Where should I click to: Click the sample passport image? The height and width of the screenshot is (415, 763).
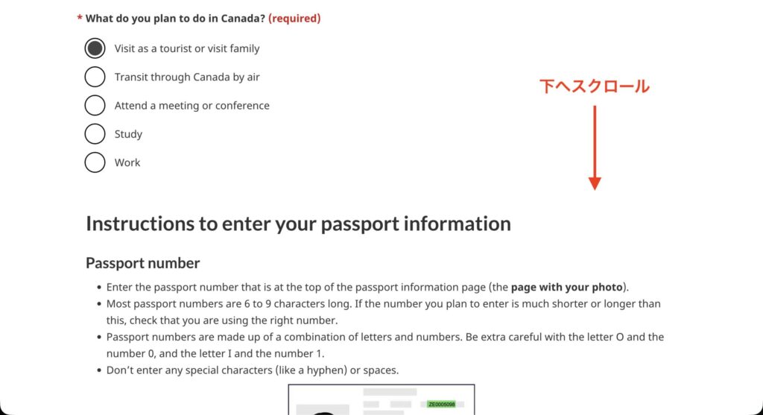381,400
